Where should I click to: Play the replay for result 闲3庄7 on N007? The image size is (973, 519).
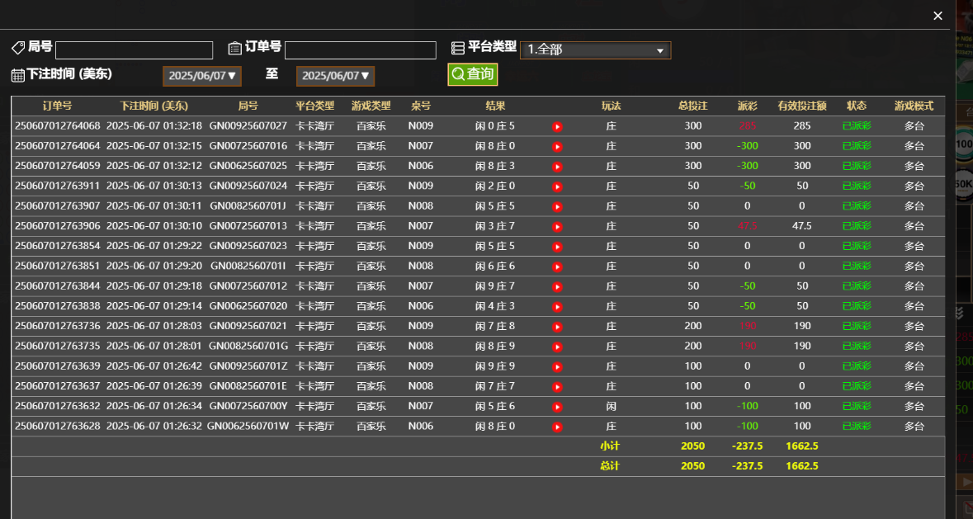tap(557, 225)
